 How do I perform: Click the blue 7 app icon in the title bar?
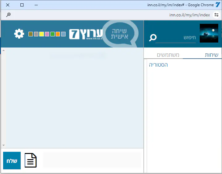click(218, 5)
